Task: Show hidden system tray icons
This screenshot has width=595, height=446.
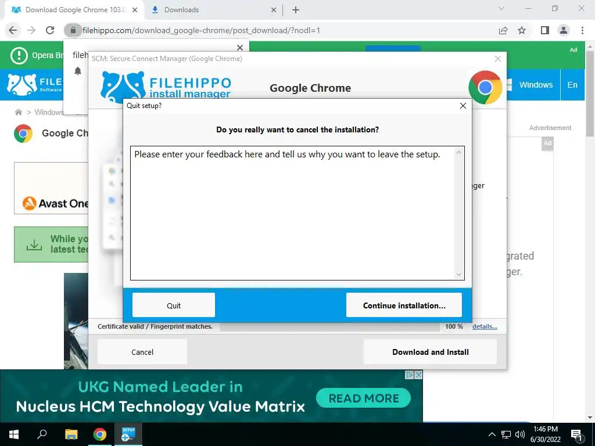Action: point(492,434)
